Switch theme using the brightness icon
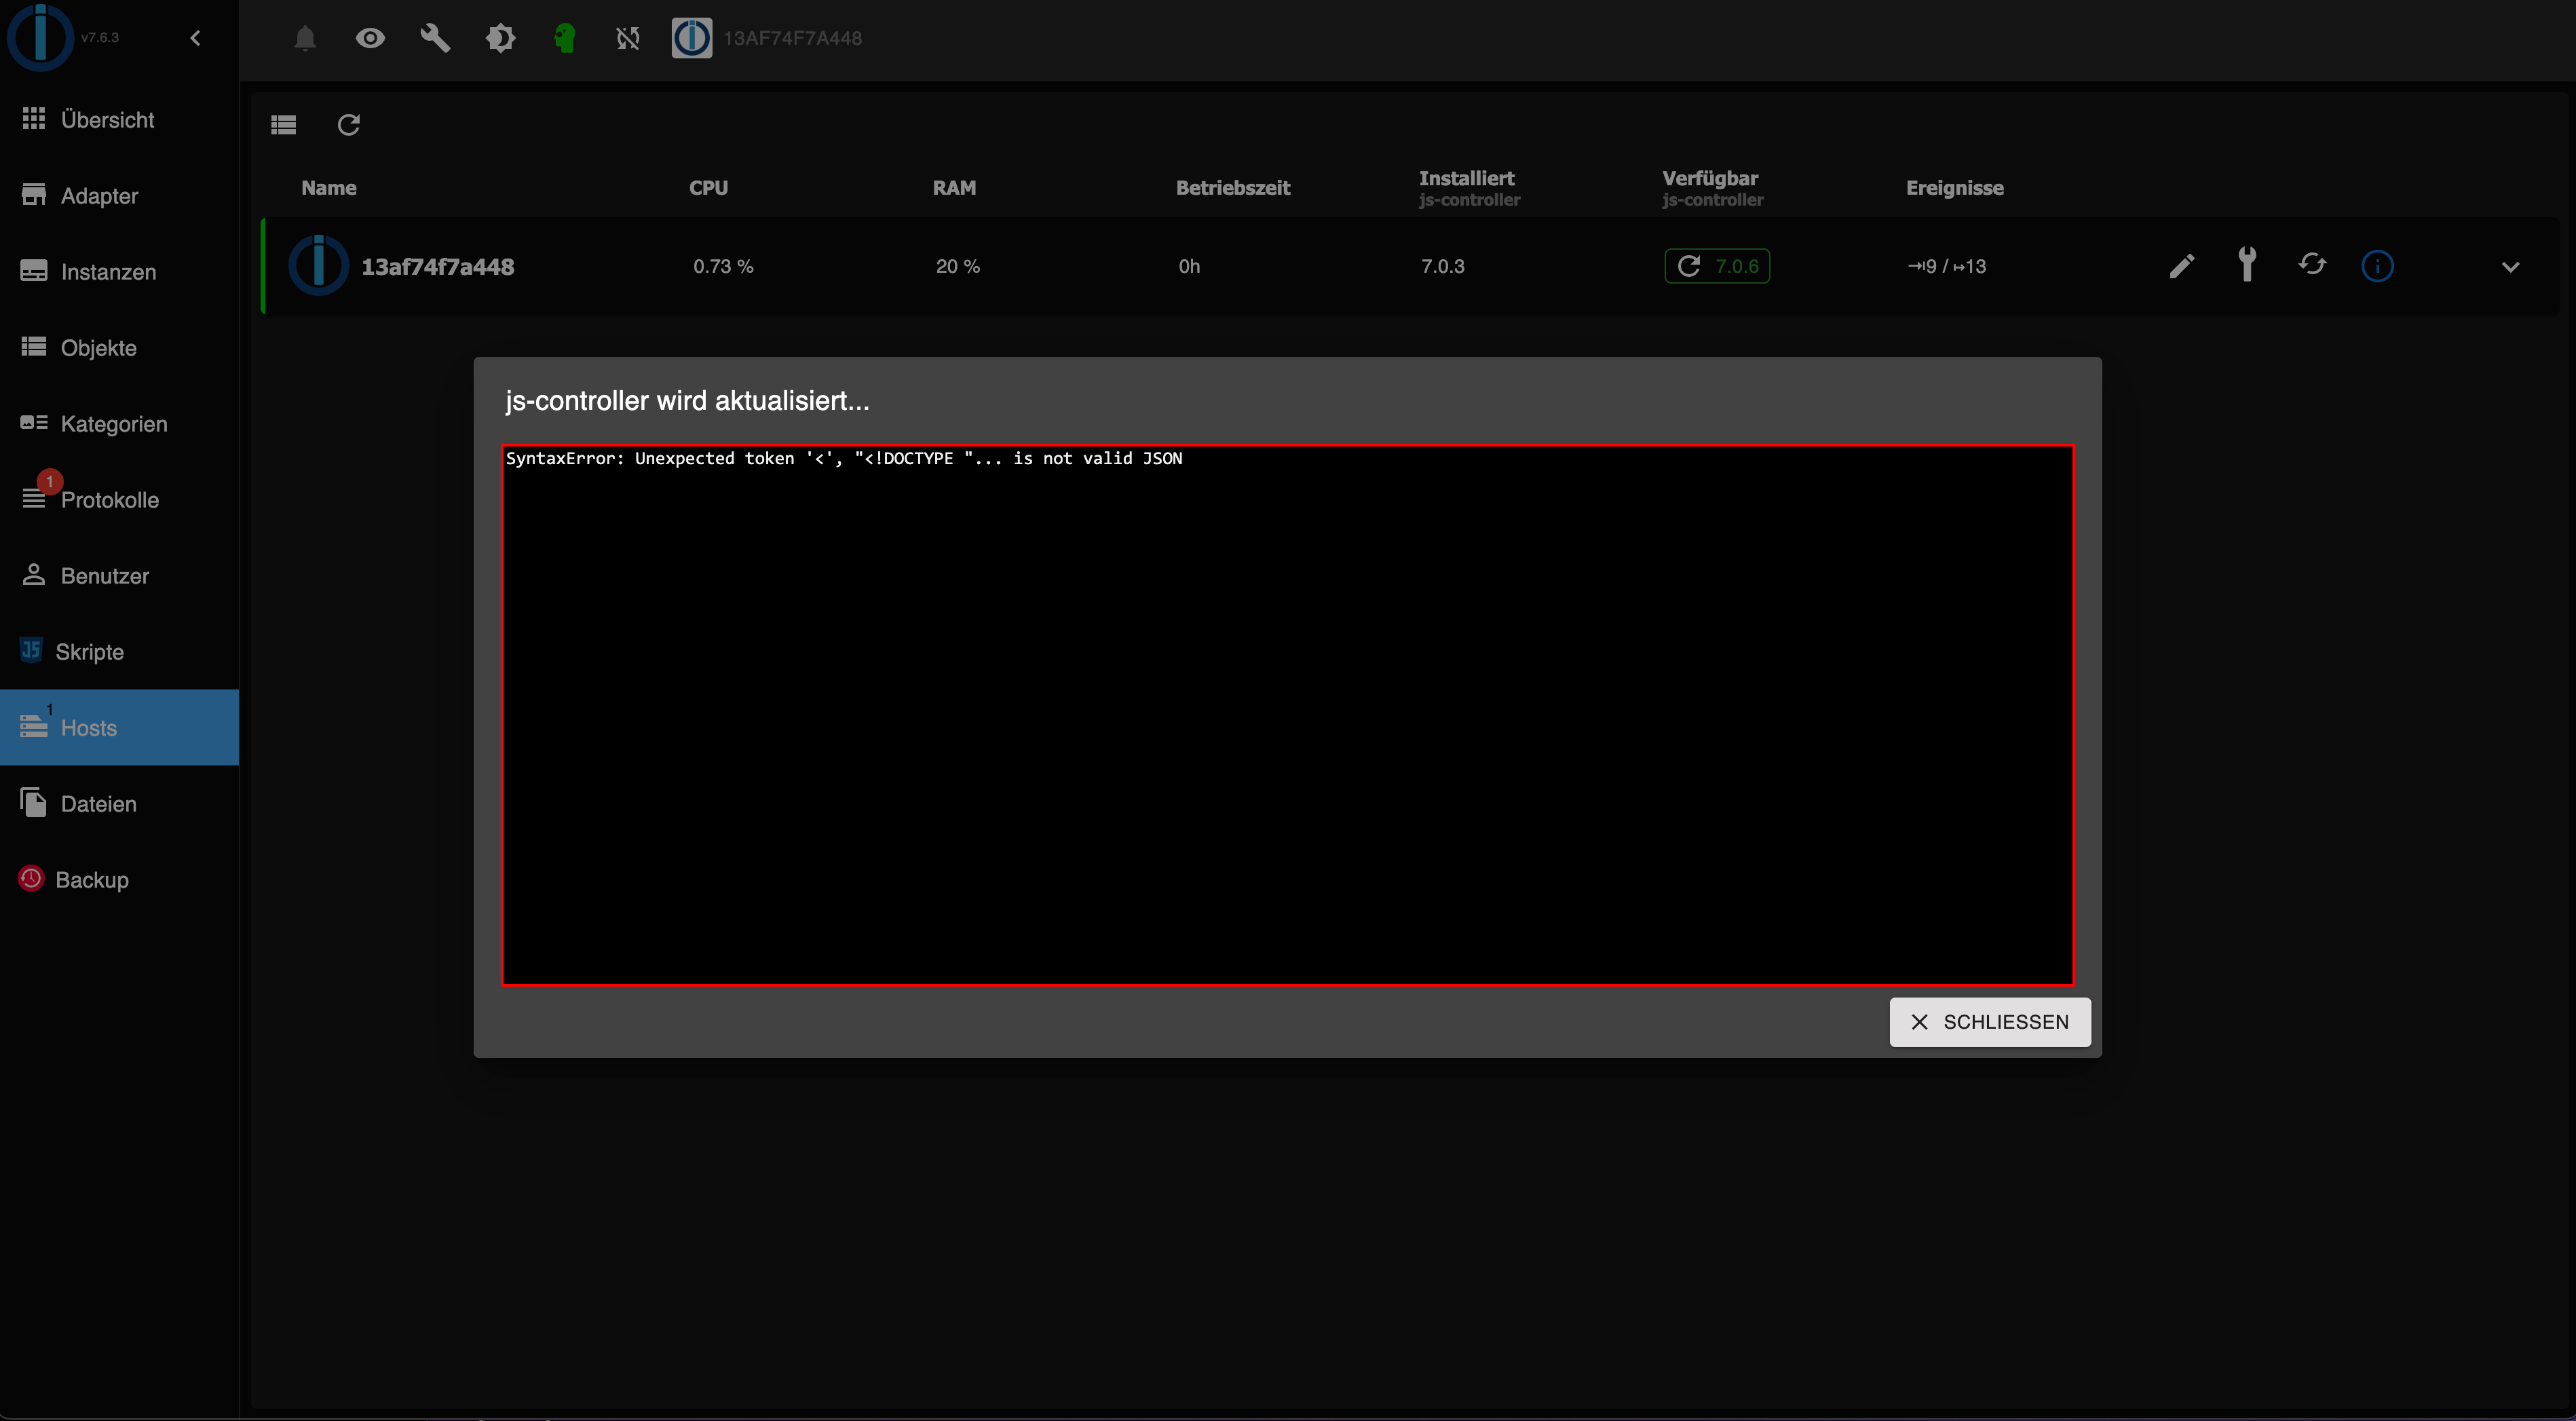 [x=500, y=38]
